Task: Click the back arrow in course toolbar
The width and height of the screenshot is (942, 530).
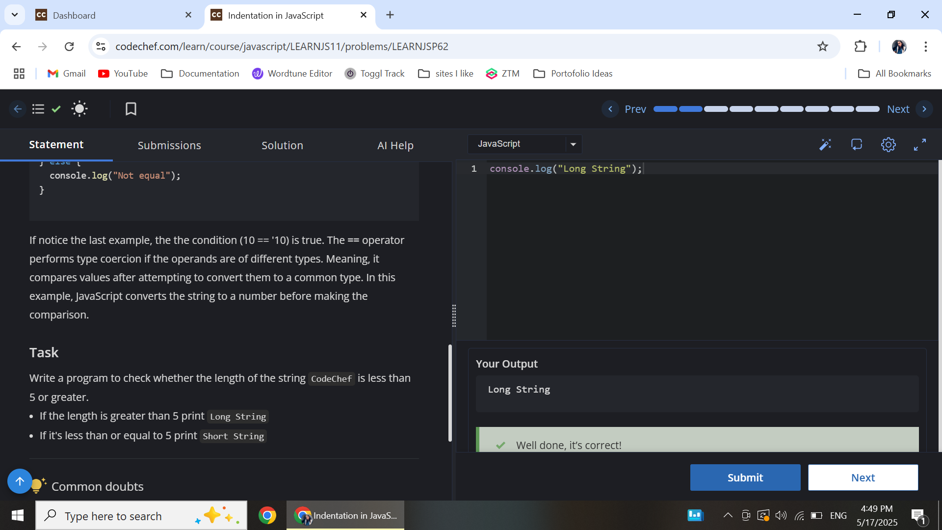Action: (18, 109)
